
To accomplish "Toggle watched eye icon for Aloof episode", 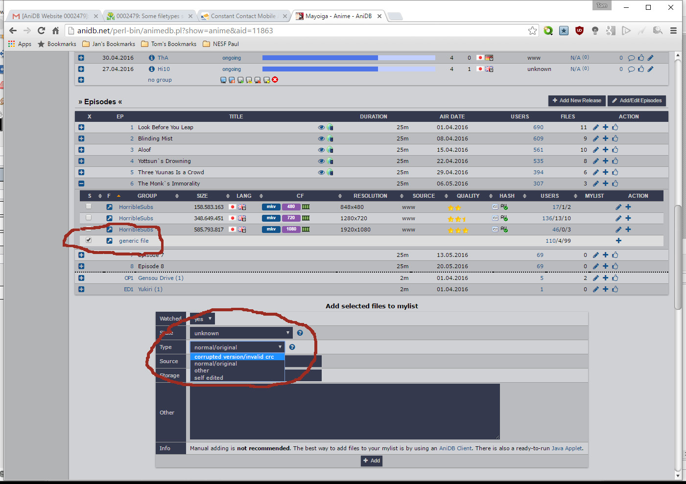I will [321, 150].
